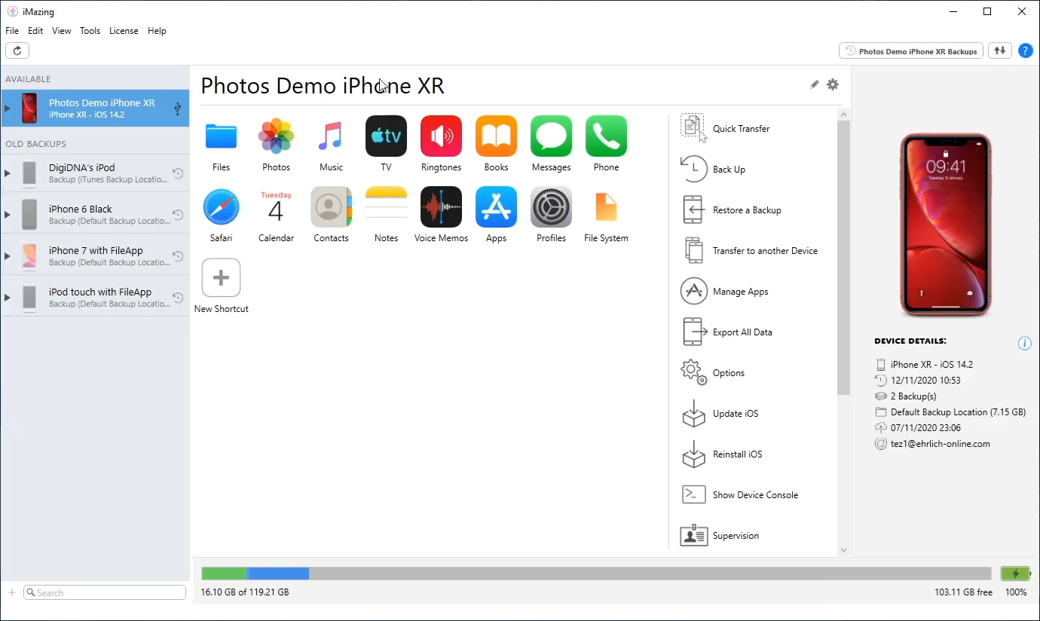
Task: Select Update iOS action
Action: click(x=720, y=413)
